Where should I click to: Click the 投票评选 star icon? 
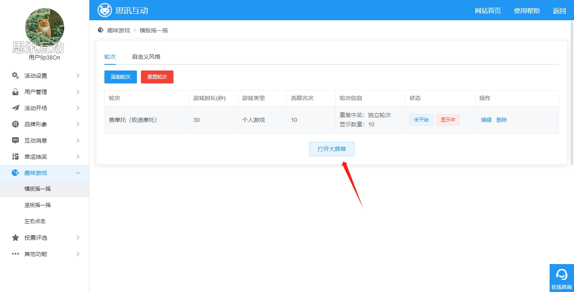(15, 238)
